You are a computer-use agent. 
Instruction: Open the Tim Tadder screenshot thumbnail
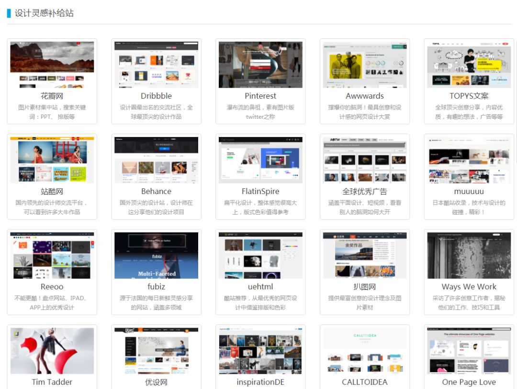[52, 351]
